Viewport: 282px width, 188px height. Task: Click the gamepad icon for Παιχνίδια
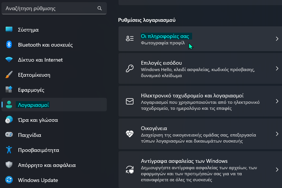(9, 135)
